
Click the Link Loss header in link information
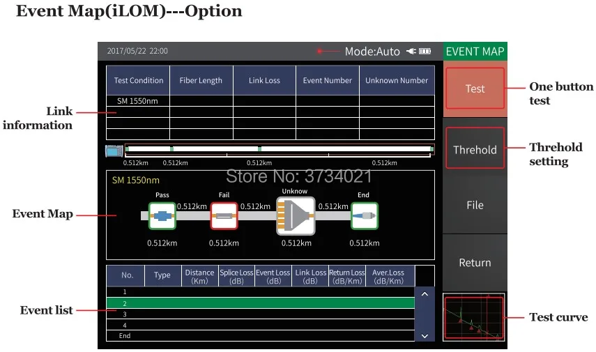coord(264,80)
